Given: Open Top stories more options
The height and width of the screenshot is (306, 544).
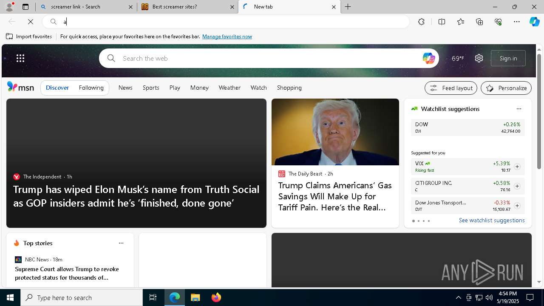Looking at the screenshot, I should [121, 243].
